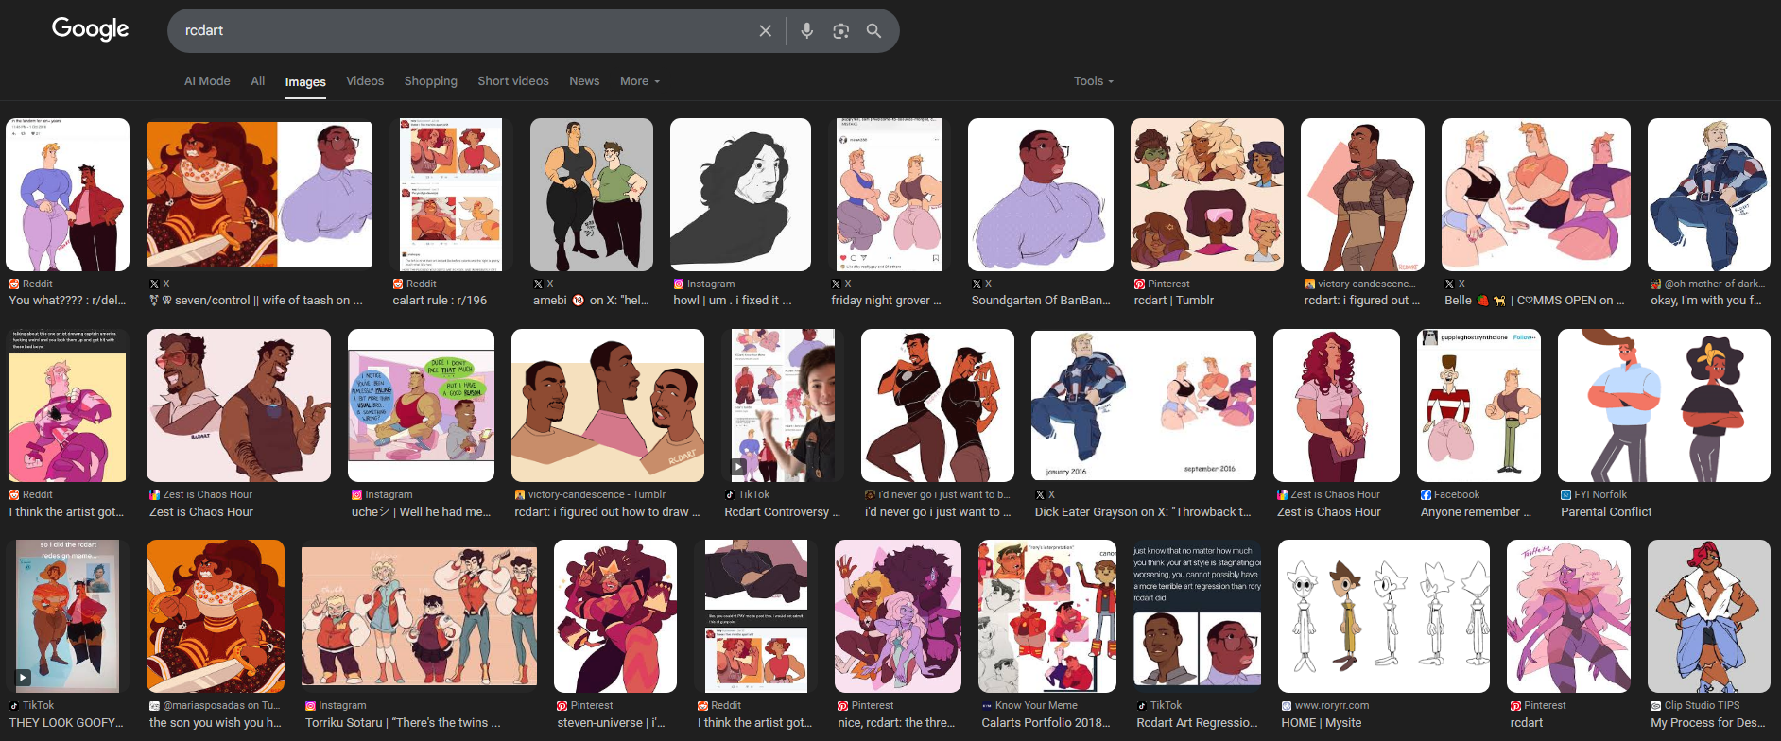Open 'rcdart | Tumblr' Pinterest result link
The height and width of the screenshot is (741, 1781).
click(x=1174, y=301)
